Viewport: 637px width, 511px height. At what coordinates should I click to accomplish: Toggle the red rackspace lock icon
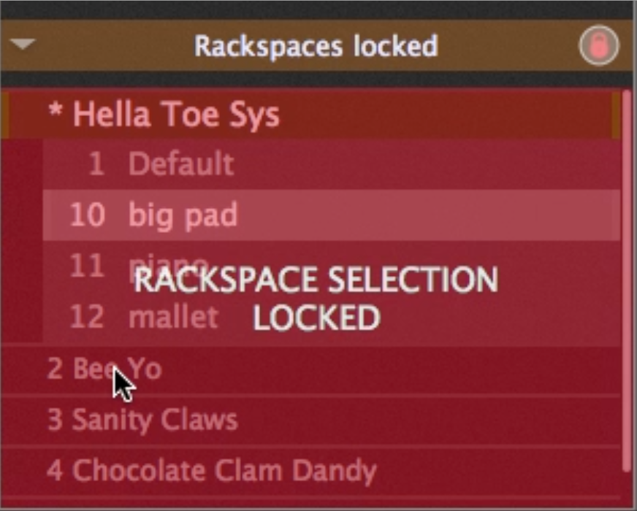[x=599, y=45]
